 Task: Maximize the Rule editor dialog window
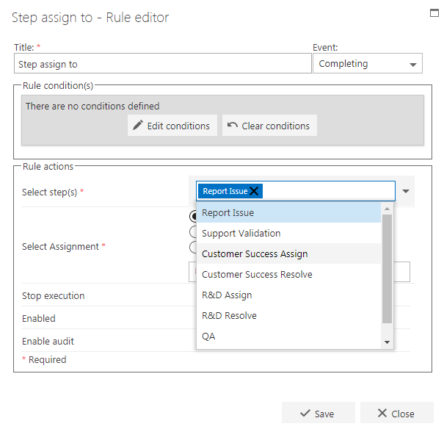pyautogui.click(x=434, y=12)
